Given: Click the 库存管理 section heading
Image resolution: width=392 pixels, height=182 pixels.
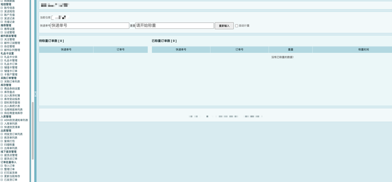Looking at the screenshot, I should click(6, 85).
